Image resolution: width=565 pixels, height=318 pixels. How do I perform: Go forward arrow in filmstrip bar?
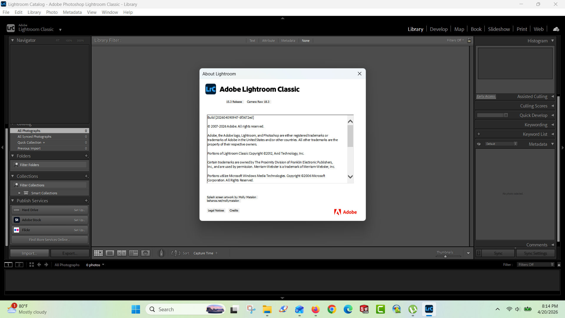[46, 265]
